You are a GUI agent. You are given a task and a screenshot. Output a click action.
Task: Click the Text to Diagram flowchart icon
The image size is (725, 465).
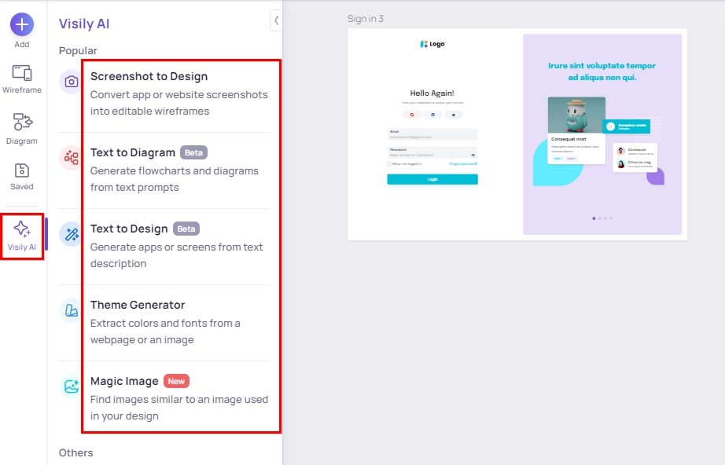[72, 158]
